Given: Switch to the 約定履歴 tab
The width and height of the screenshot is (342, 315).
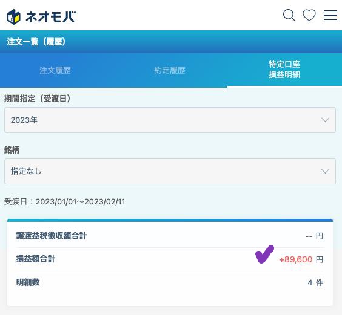Looking at the screenshot, I should coord(169,70).
